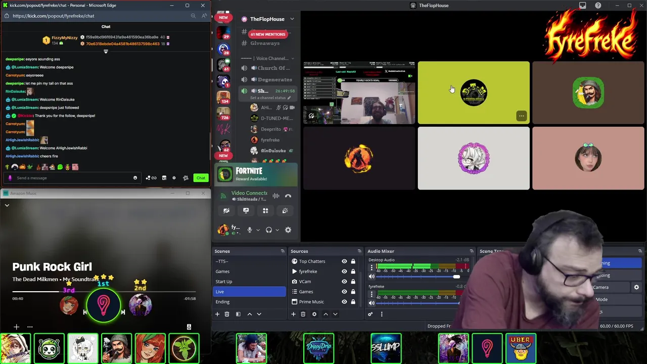Focus Send a message input
Screen dimensions: 647x364
tap(72, 178)
